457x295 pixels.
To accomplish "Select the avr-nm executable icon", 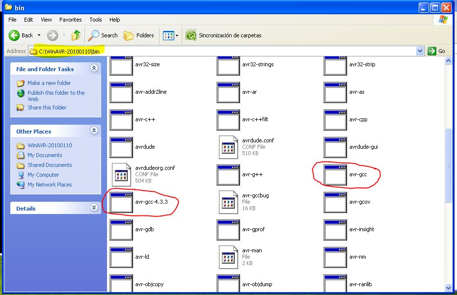I will pos(335,257).
